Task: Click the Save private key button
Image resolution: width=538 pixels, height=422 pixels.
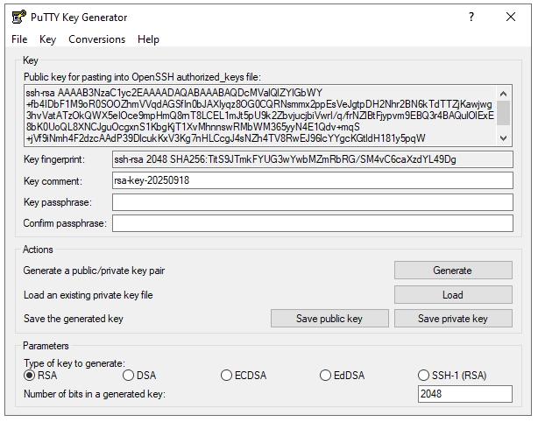Action: [x=452, y=319]
